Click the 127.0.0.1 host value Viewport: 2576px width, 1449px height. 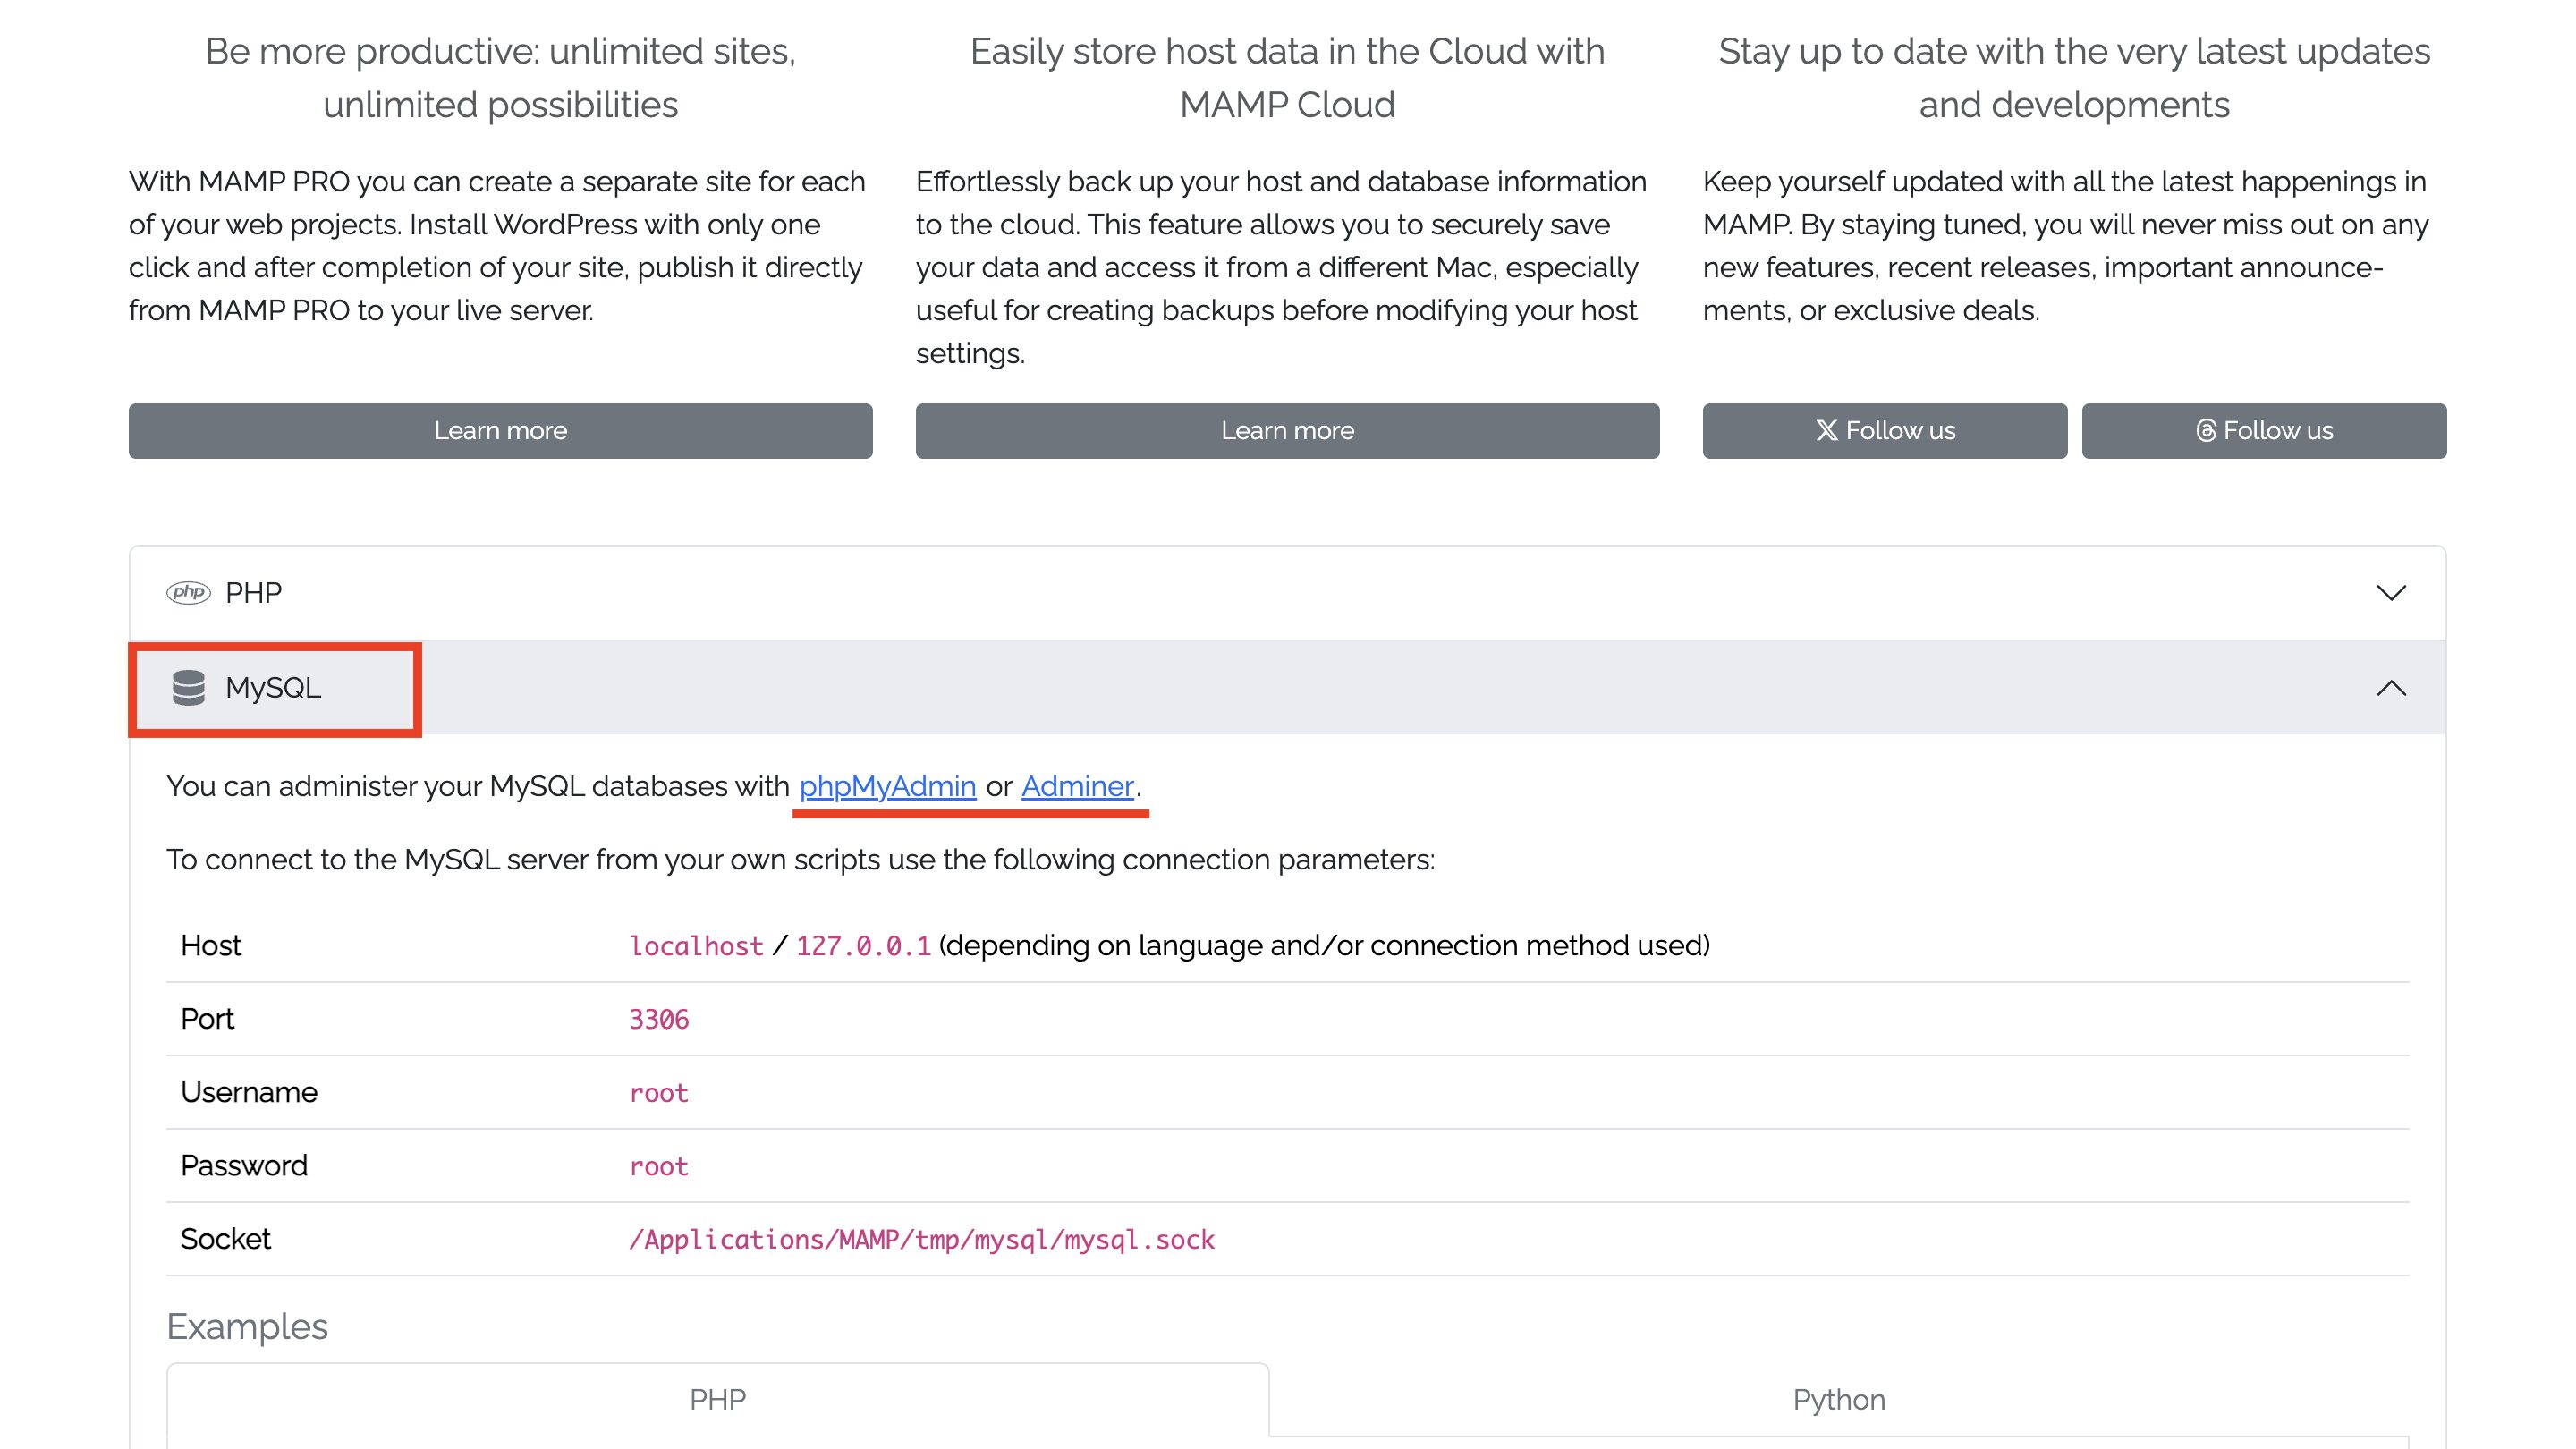point(863,946)
